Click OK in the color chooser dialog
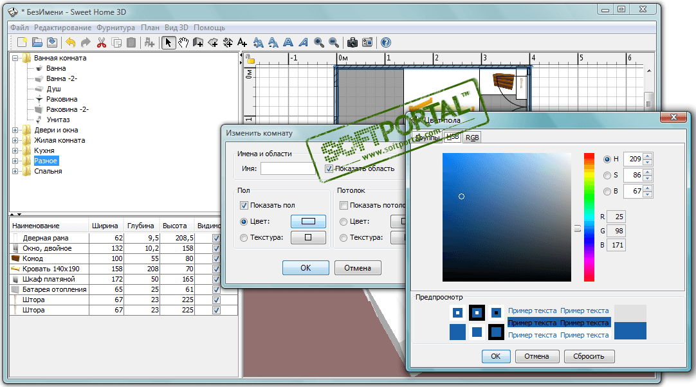The image size is (696, 387). coord(496,356)
